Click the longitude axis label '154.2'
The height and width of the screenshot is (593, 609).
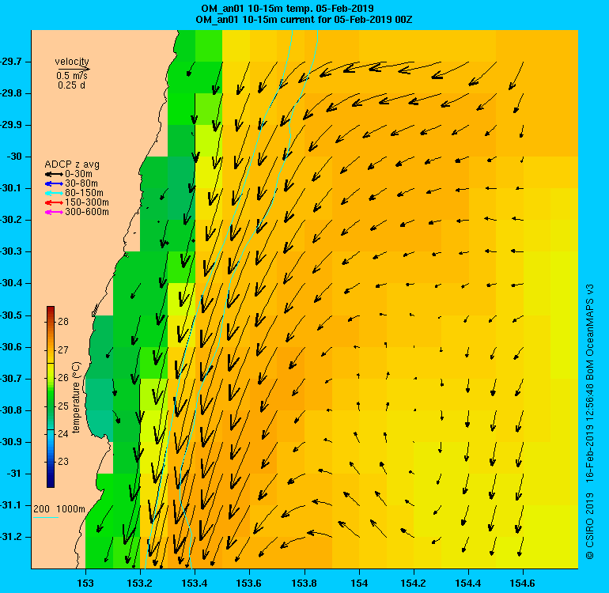click(414, 584)
